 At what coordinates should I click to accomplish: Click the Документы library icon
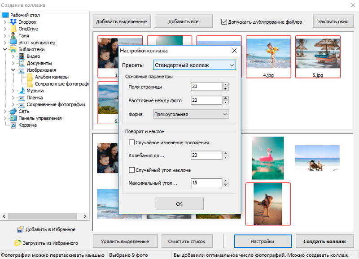[x=22, y=63]
